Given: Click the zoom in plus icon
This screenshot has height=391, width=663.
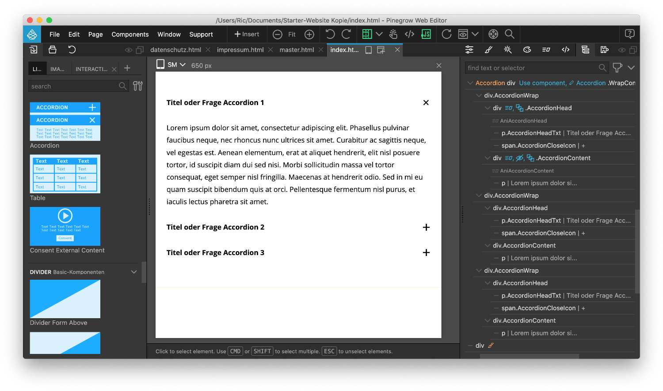Looking at the screenshot, I should (309, 34).
